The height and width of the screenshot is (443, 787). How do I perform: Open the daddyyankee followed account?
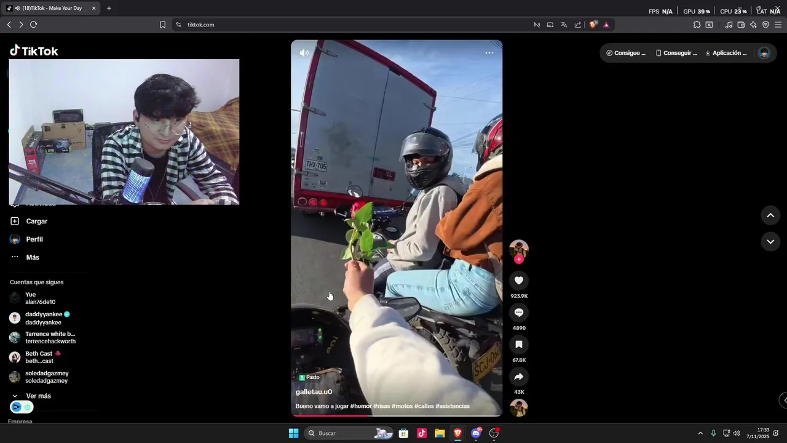40,318
